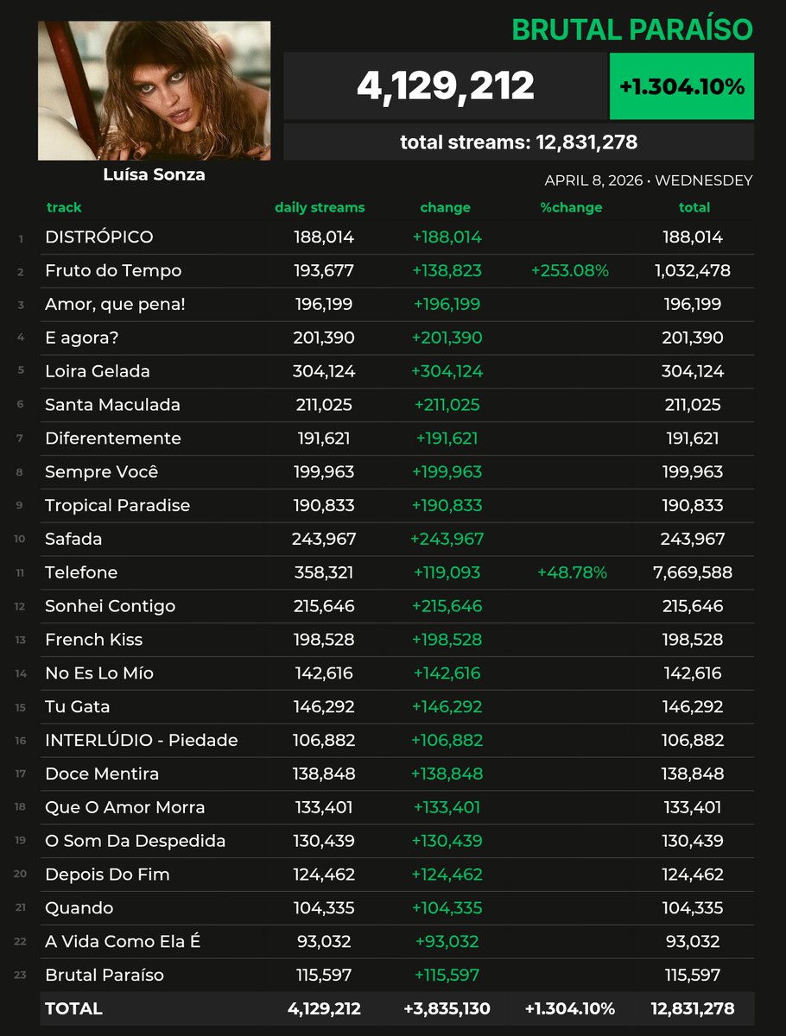This screenshot has width=786, height=1036.
Task: Sort by the daily streams column header
Action: click(320, 207)
